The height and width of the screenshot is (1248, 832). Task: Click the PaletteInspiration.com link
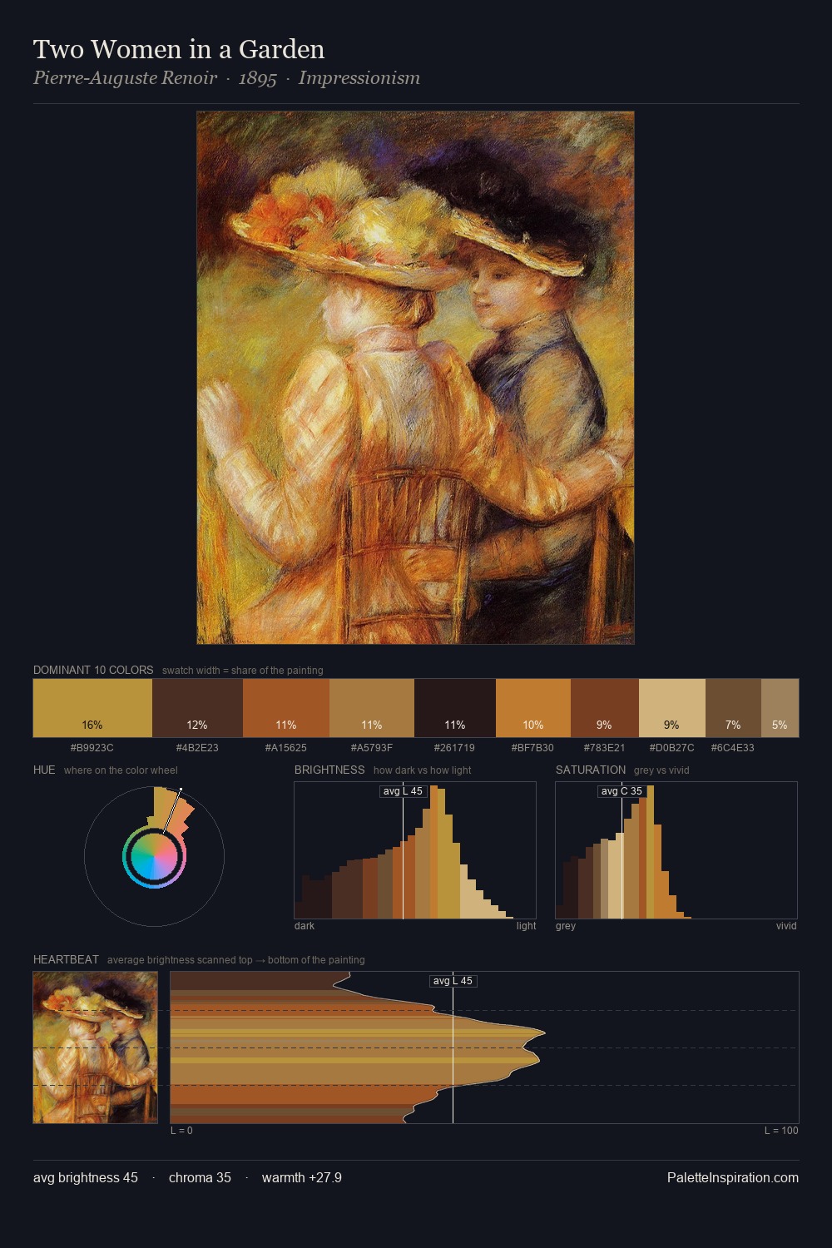click(x=733, y=1177)
